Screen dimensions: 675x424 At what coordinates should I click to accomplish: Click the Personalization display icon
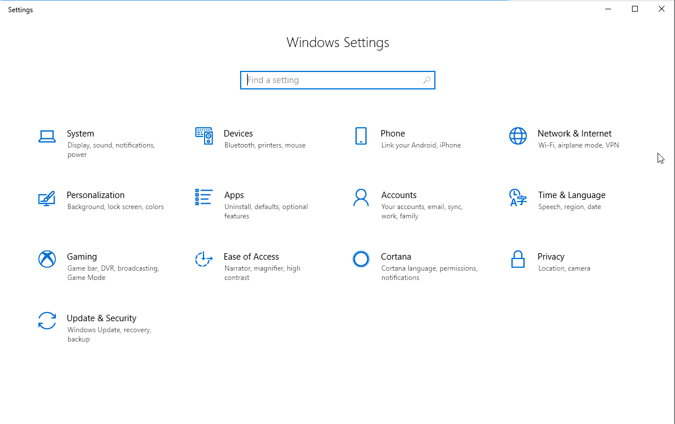point(47,198)
